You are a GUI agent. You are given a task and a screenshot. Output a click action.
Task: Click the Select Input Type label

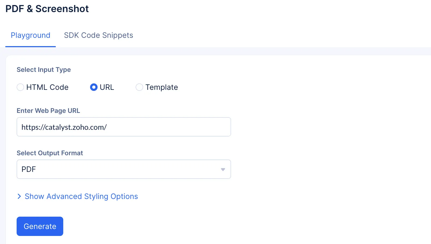tap(44, 70)
